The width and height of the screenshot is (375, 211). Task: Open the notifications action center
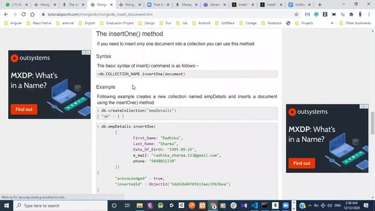click(366, 206)
